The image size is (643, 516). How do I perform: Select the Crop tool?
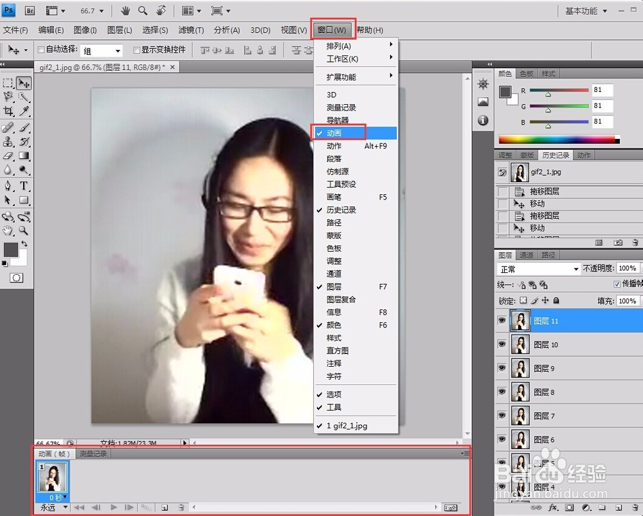click(x=8, y=111)
